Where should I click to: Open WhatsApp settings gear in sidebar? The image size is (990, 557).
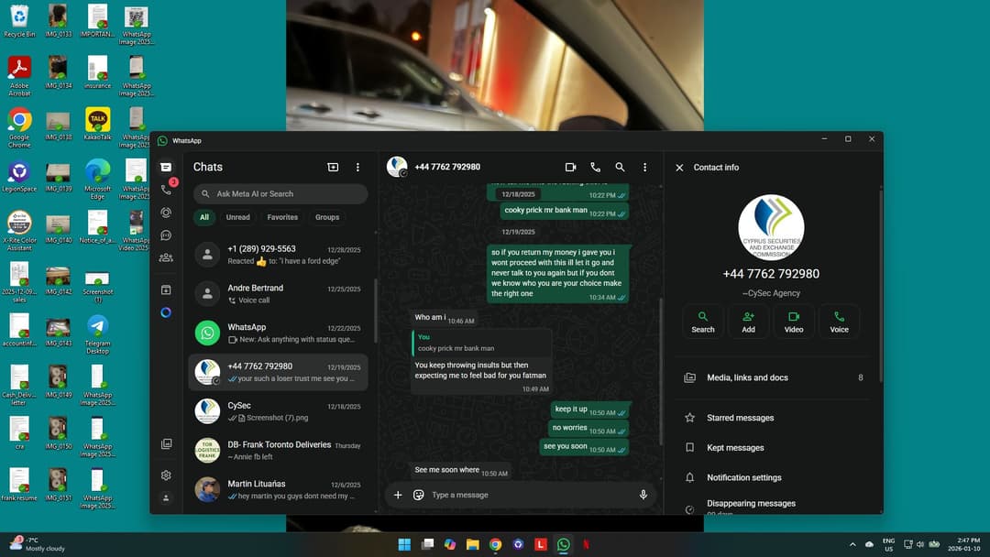tap(166, 475)
